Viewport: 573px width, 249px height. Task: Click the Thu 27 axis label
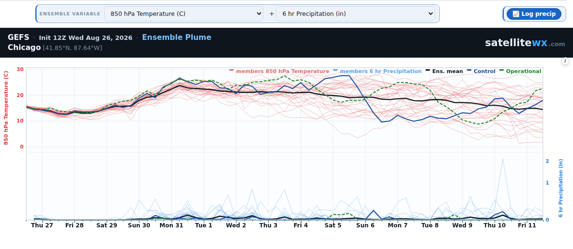[x=42, y=225]
